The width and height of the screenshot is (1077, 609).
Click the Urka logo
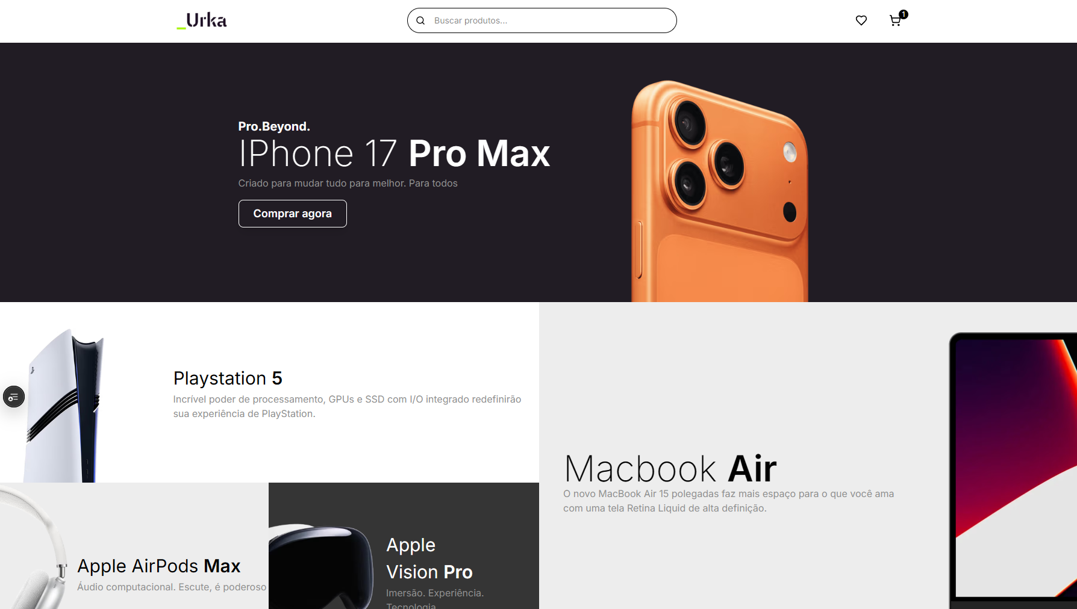[202, 21]
